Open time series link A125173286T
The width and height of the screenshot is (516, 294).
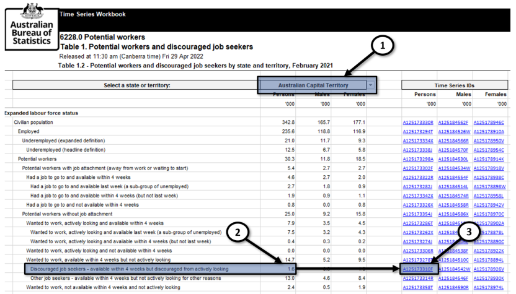(418, 223)
